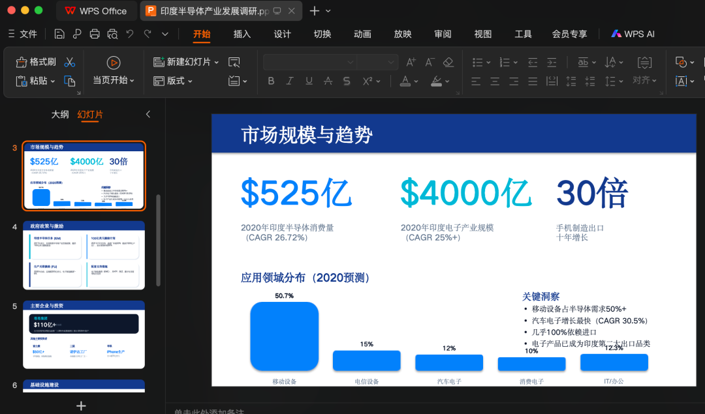
Task: Toggle text shadow S button
Action: tap(347, 81)
